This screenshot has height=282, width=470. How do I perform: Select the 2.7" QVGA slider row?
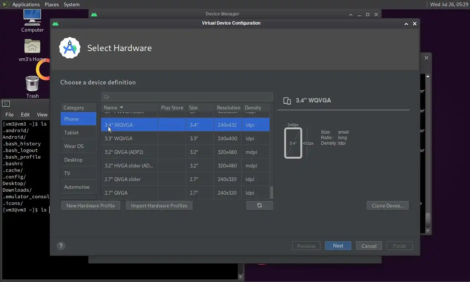tap(185, 179)
